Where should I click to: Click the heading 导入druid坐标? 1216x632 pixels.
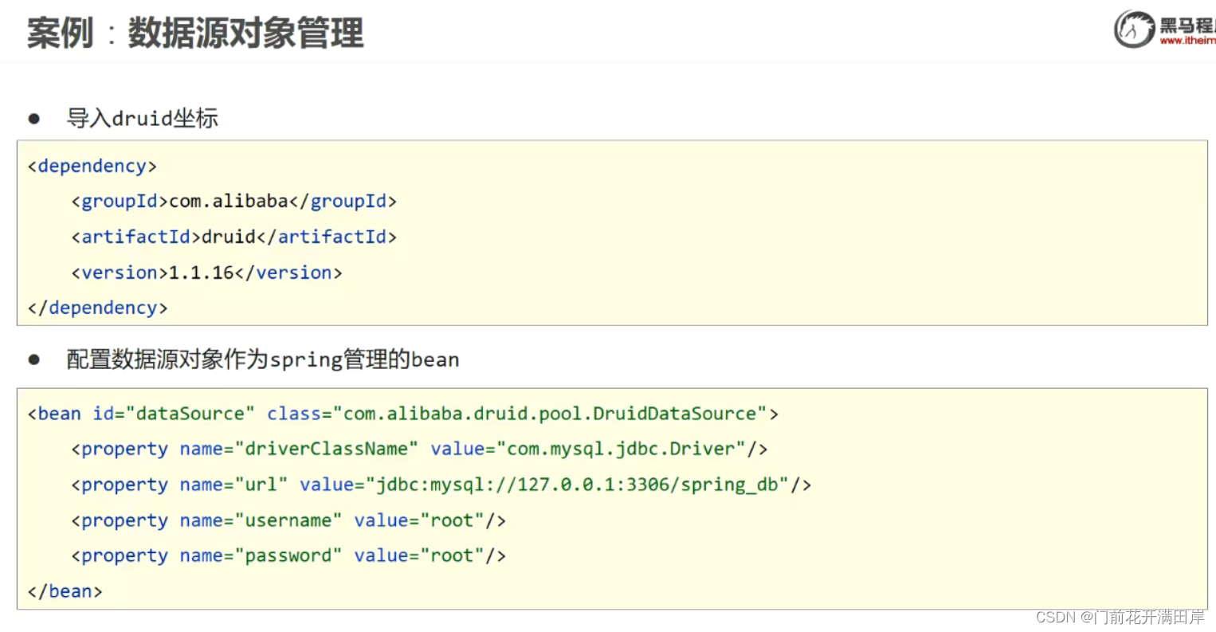pyautogui.click(x=143, y=119)
